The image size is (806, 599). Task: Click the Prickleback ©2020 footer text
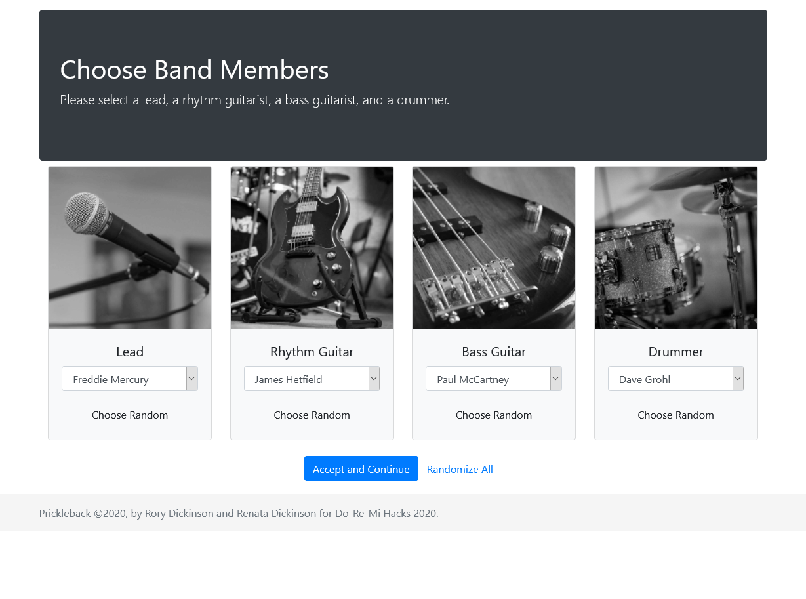[239, 513]
